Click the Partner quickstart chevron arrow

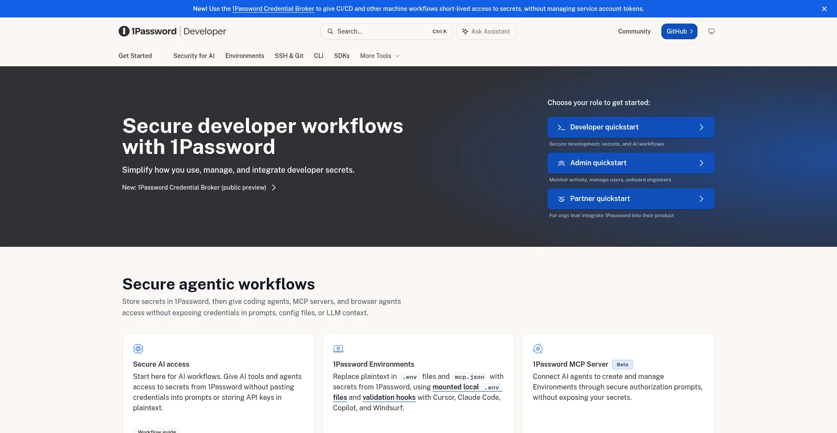coord(701,199)
